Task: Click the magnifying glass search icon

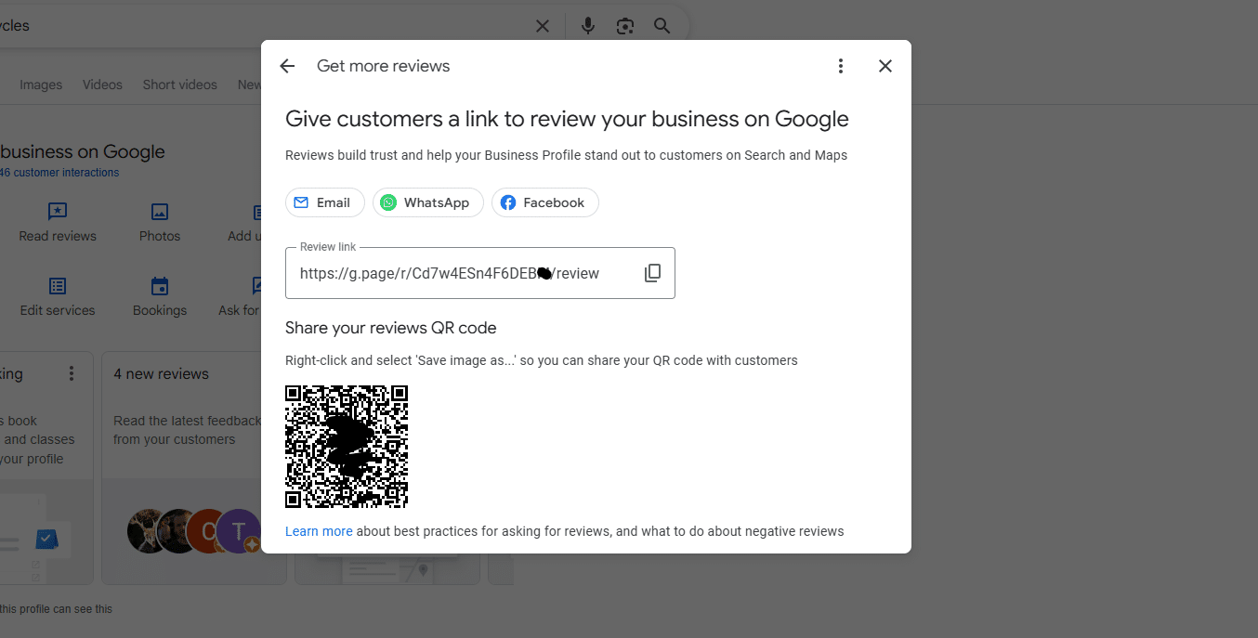Action: (x=662, y=26)
